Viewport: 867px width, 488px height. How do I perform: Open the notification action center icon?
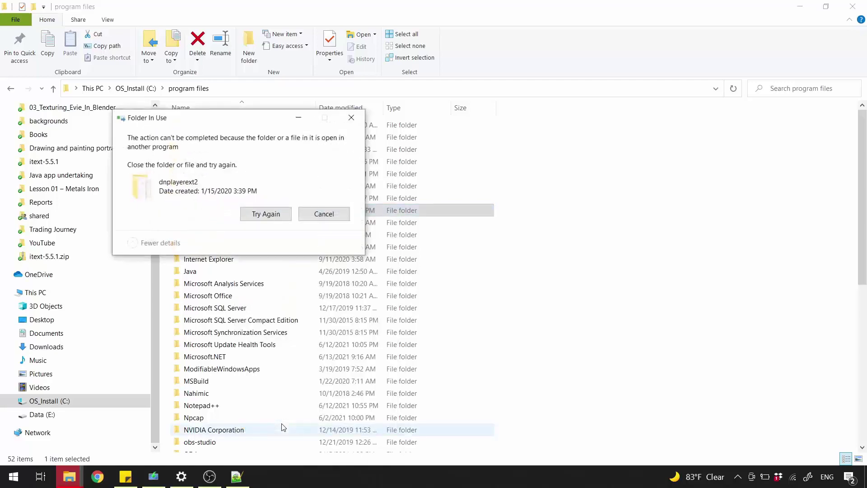click(x=849, y=477)
